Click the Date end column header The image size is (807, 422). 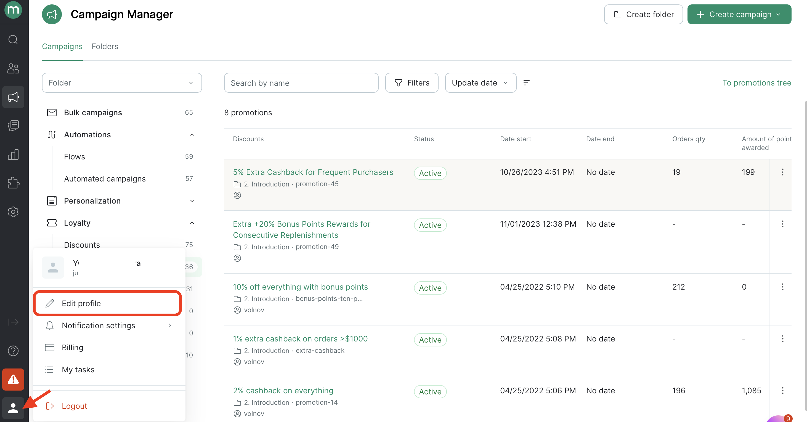pos(600,139)
